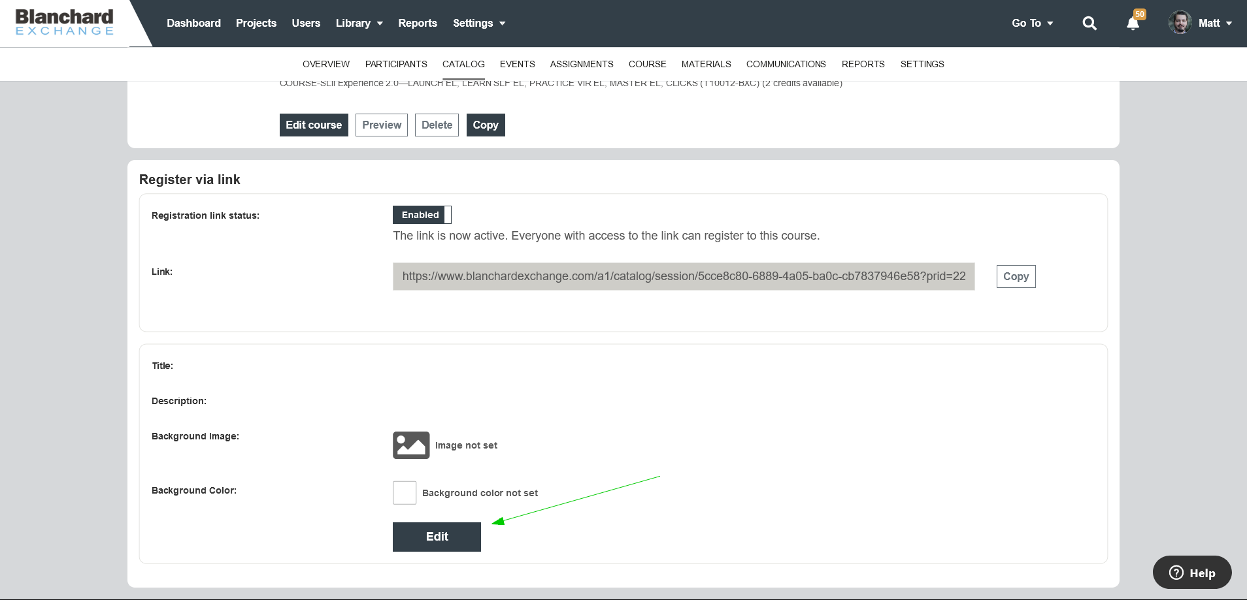Go to the Dashboard menu item
This screenshot has width=1247, height=600.
pos(193,23)
